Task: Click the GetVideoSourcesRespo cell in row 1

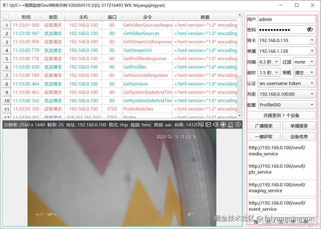Action: (x=147, y=25)
